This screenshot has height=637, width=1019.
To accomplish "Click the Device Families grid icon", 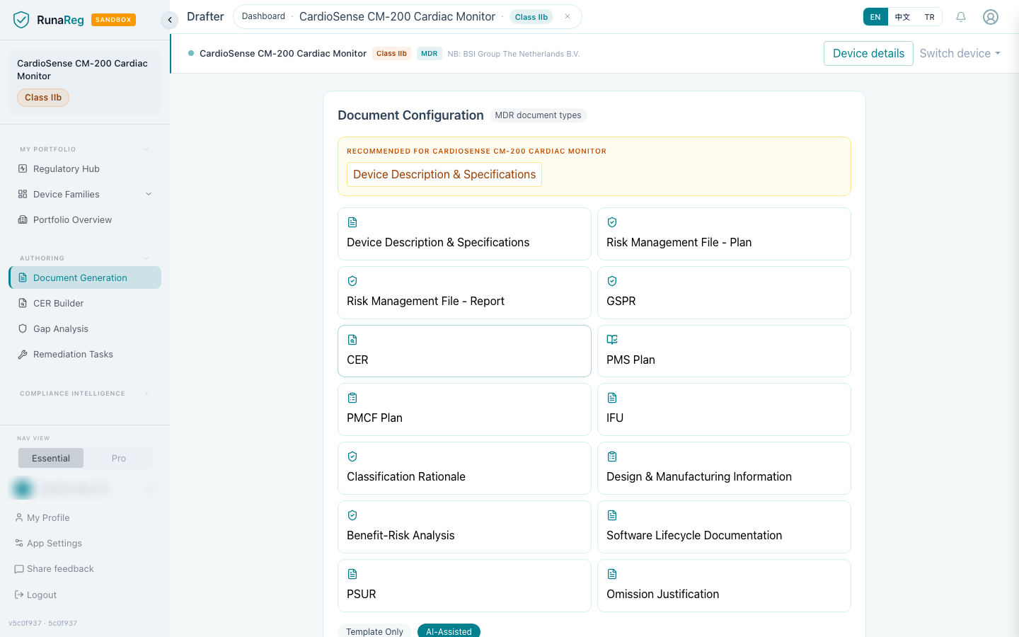I will 23,194.
